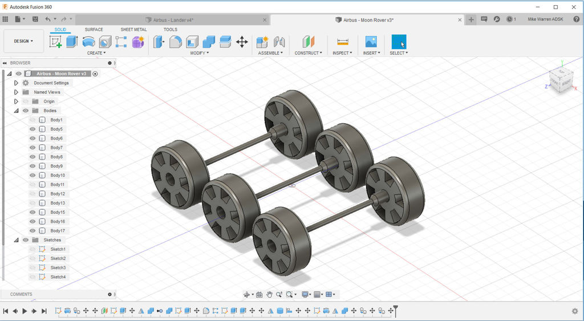The image size is (584, 321).
Task: Play the timeline
Action: click(25, 311)
